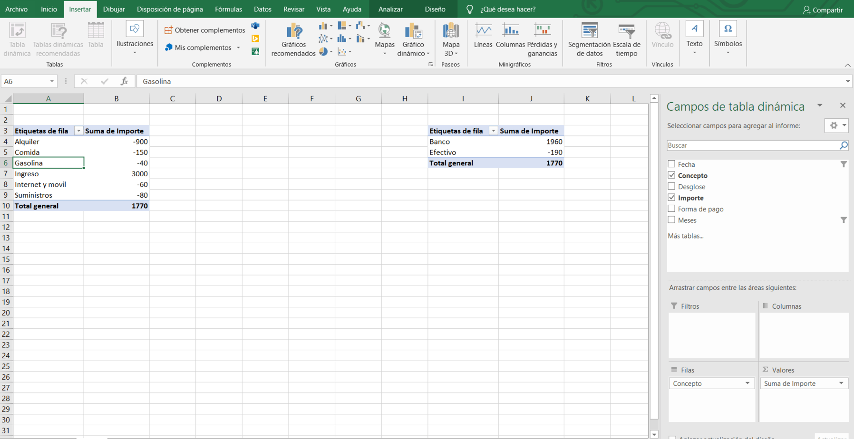Insert a Columnas sparkline
The width and height of the screenshot is (854, 439).
[x=510, y=36]
